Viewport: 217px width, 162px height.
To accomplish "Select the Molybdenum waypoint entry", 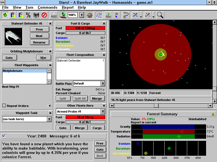I will point(25,71).
